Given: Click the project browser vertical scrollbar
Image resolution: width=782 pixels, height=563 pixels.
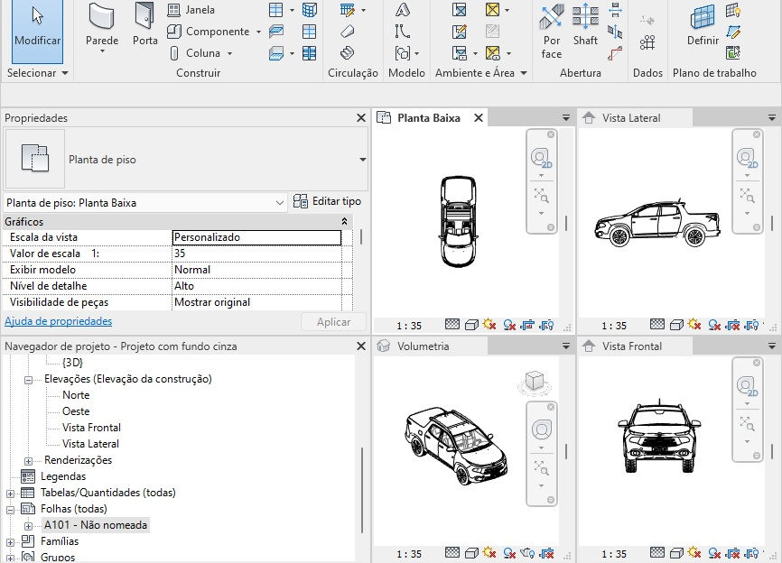Looking at the screenshot, I should (361, 491).
